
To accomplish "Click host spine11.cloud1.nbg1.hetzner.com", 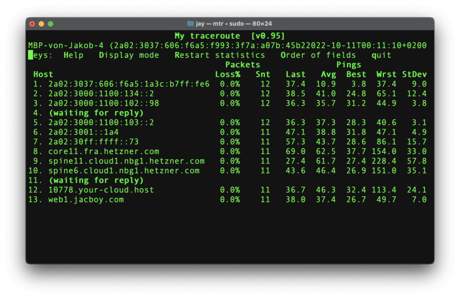I will click(126, 161).
